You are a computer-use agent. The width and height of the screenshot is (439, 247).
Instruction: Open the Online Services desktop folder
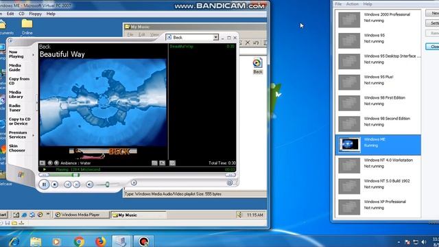tap(27, 27)
